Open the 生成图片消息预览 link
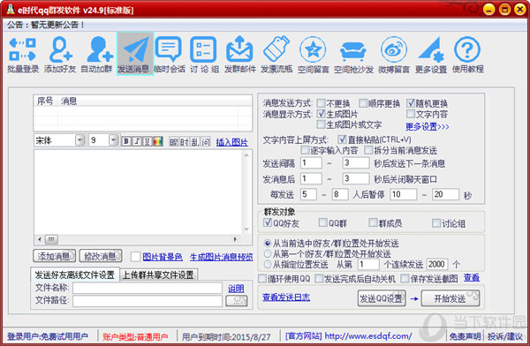Viewport: 530px width, 346px height. click(x=222, y=257)
